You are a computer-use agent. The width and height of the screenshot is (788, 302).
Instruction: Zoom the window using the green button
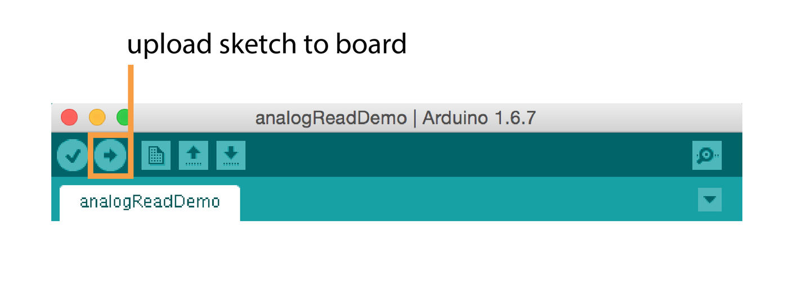122,118
